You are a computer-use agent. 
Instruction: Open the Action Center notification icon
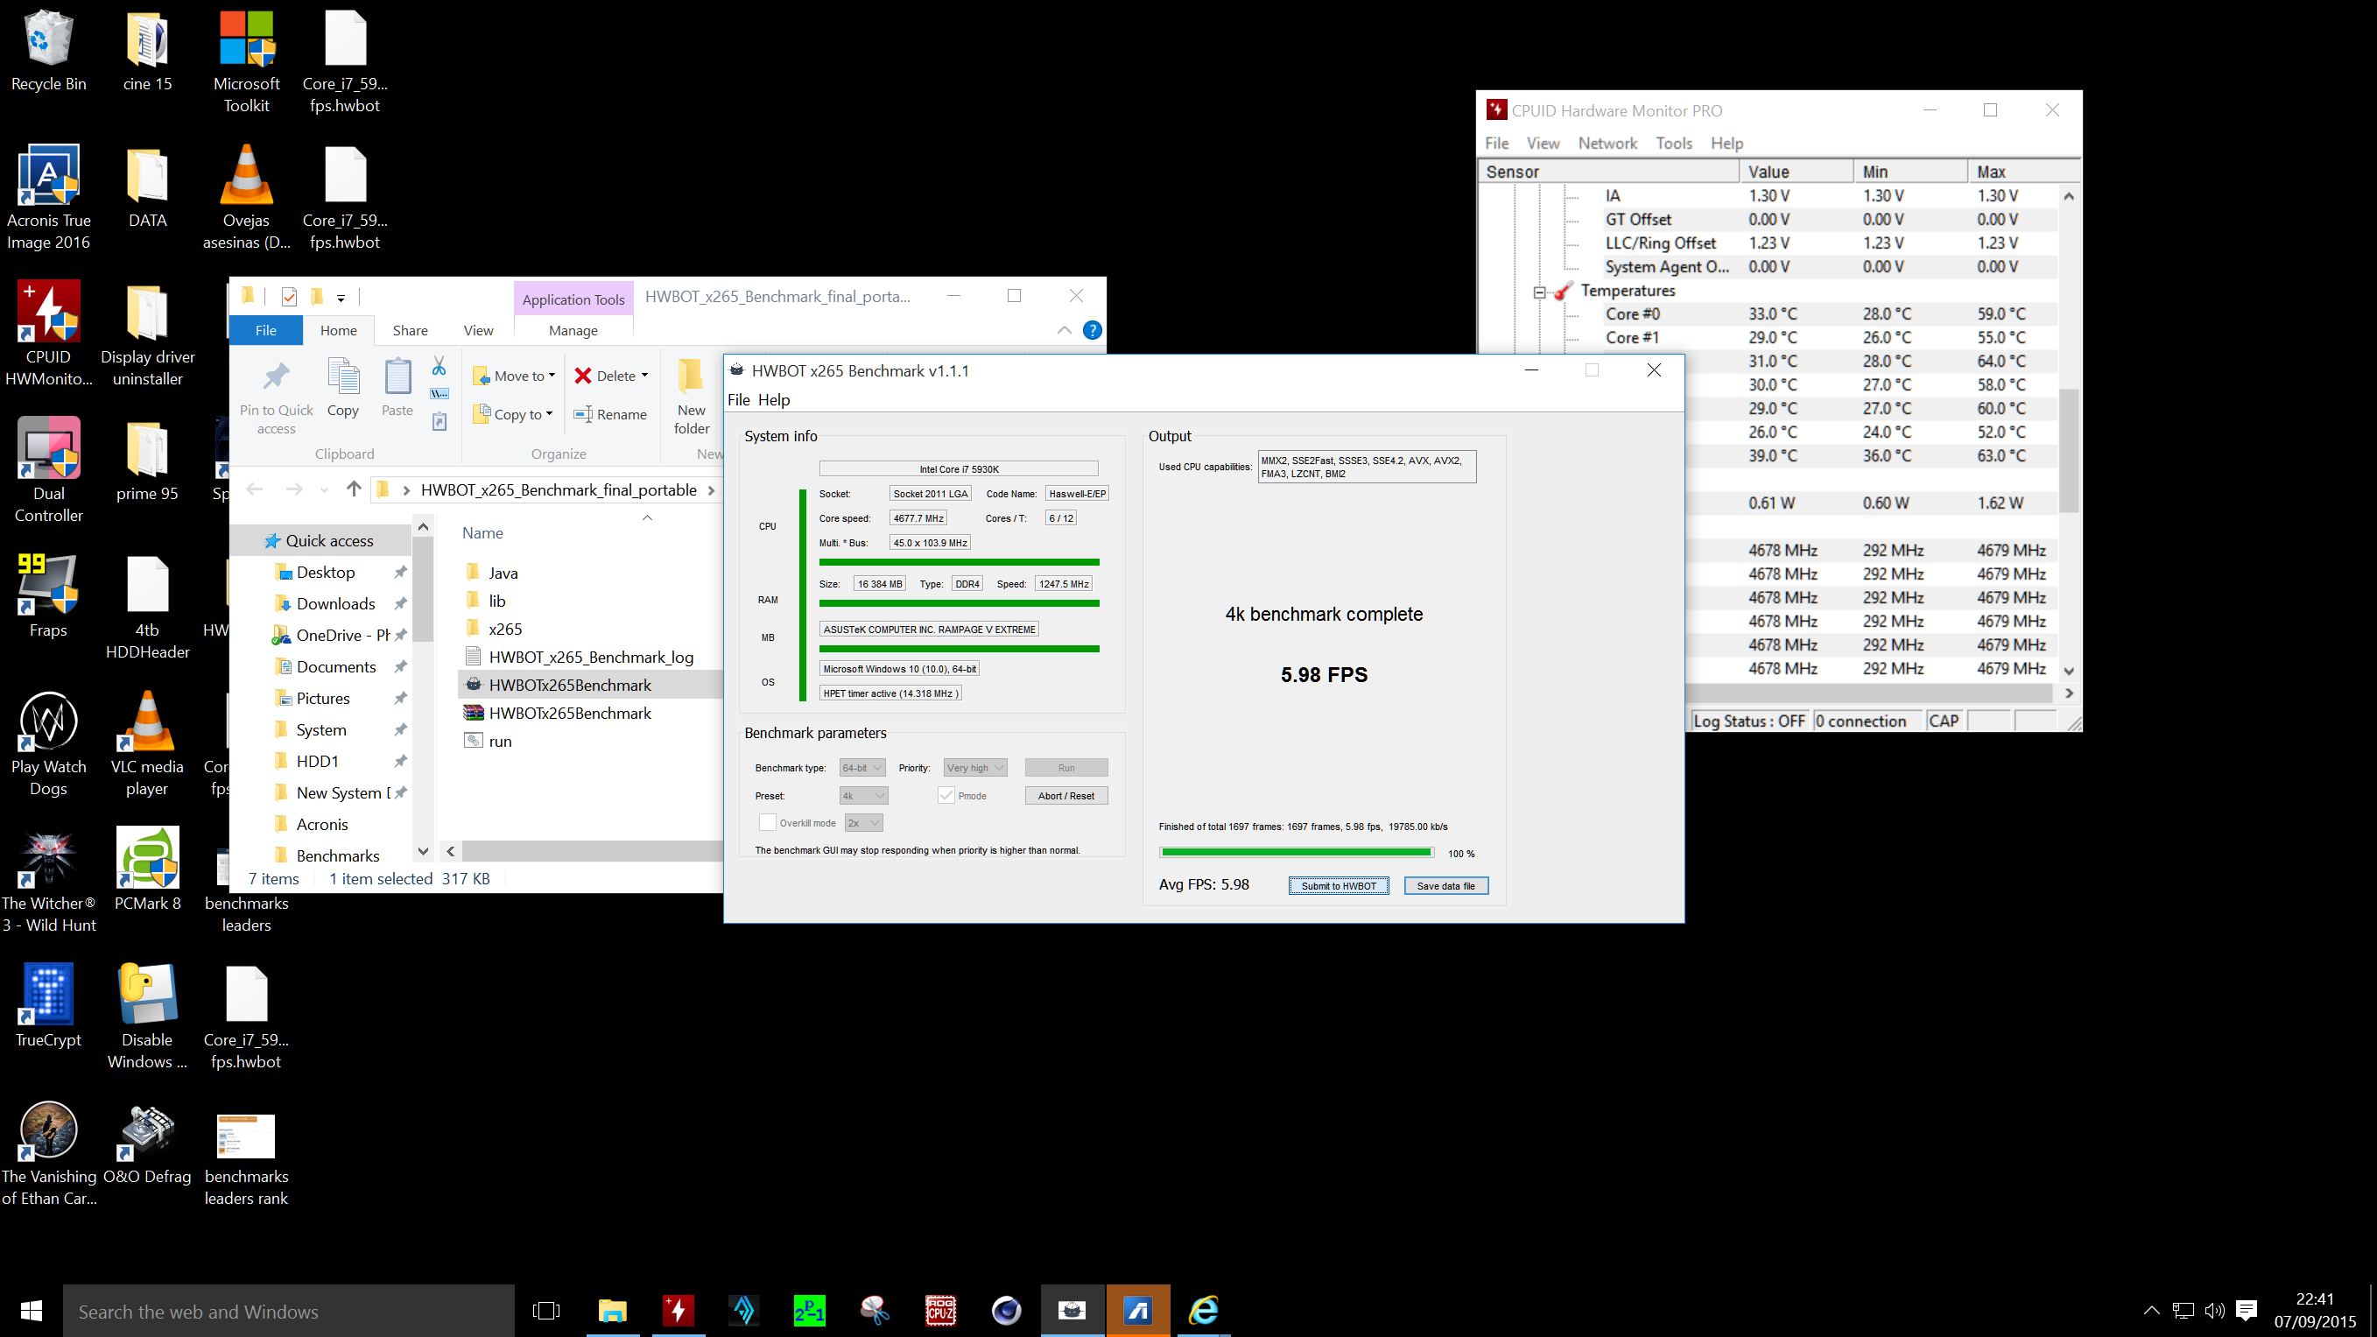pyautogui.click(x=2247, y=1310)
